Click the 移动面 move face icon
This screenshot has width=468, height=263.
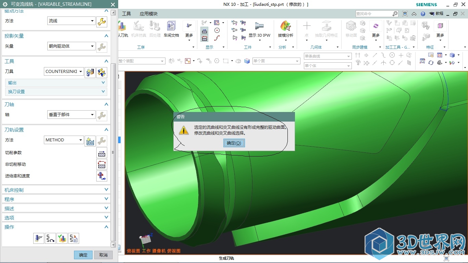pyautogui.click(x=351, y=29)
